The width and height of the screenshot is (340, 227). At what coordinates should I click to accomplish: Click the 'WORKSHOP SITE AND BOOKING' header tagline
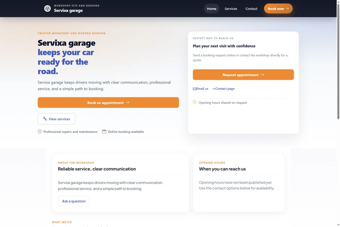point(77,6)
